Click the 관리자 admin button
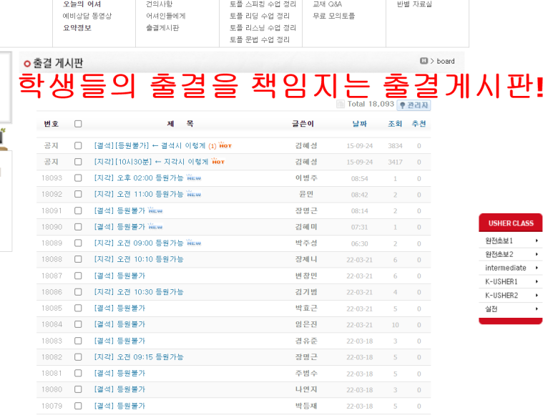Screen dimensions: 553x418 point(413,105)
